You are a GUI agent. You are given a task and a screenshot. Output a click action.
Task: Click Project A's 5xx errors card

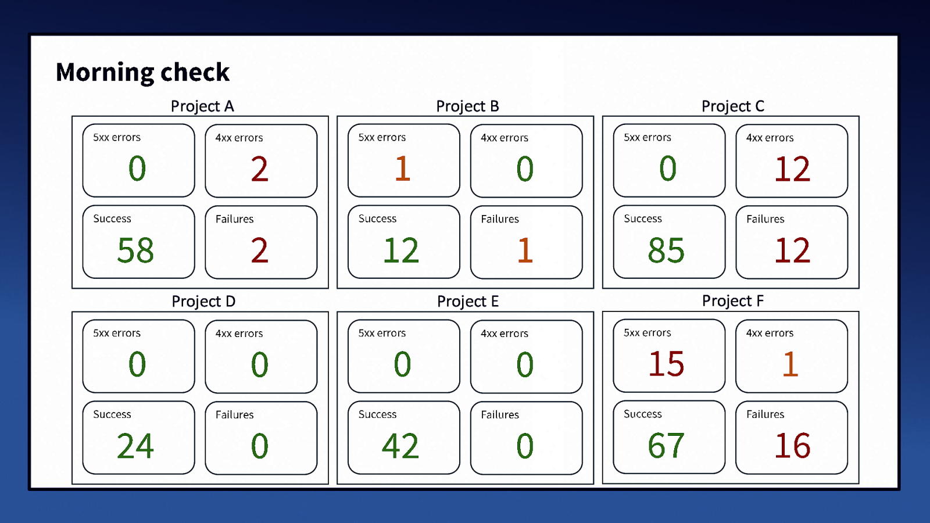(138, 160)
